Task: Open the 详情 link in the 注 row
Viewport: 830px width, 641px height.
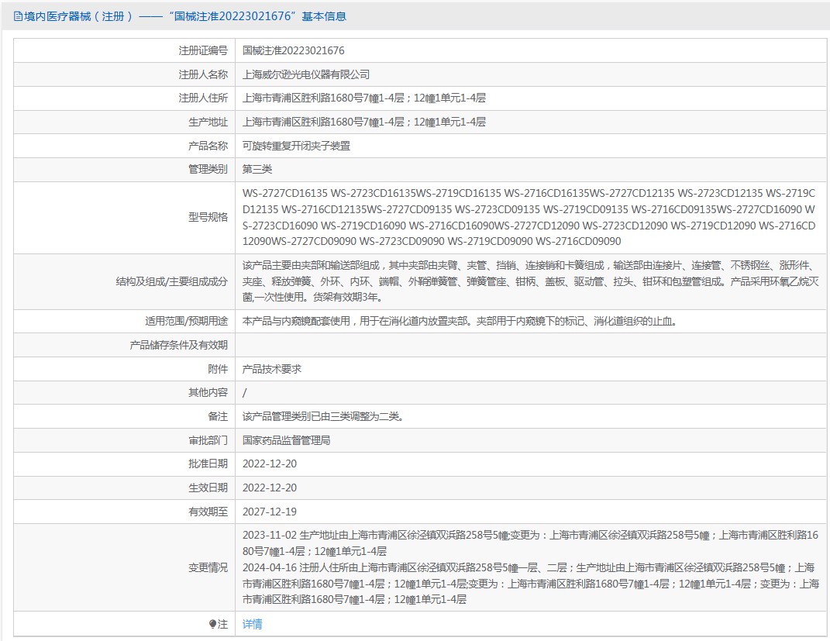Action: (252, 624)
